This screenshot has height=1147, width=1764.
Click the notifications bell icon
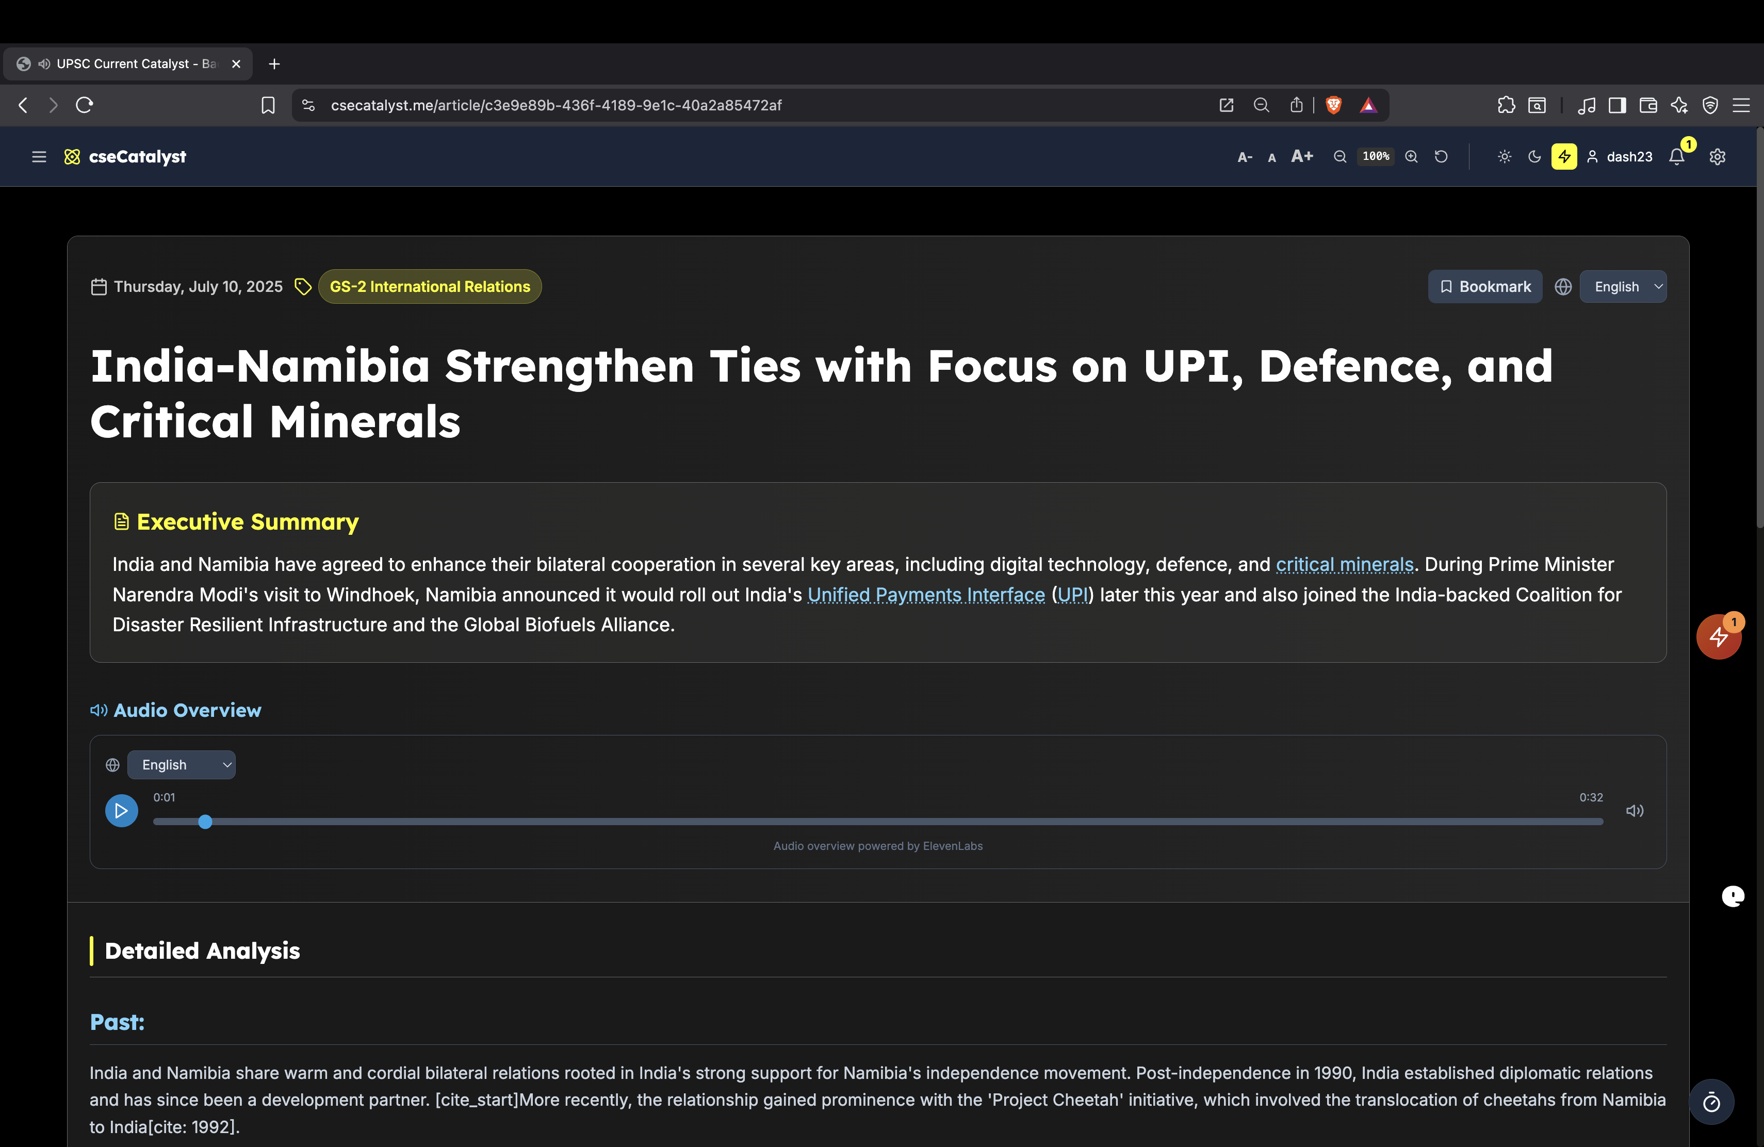point(1676,156)
